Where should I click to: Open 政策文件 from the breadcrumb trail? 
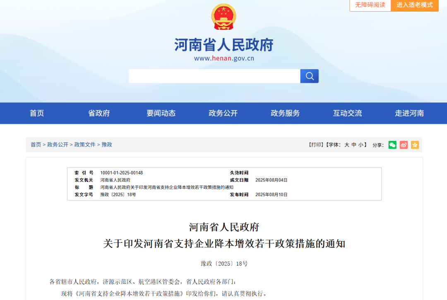click(x=85, y=145)
